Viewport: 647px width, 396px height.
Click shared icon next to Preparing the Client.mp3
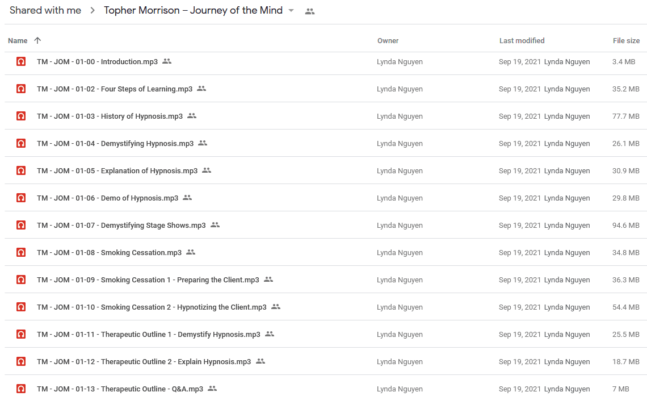pos(268,279)
